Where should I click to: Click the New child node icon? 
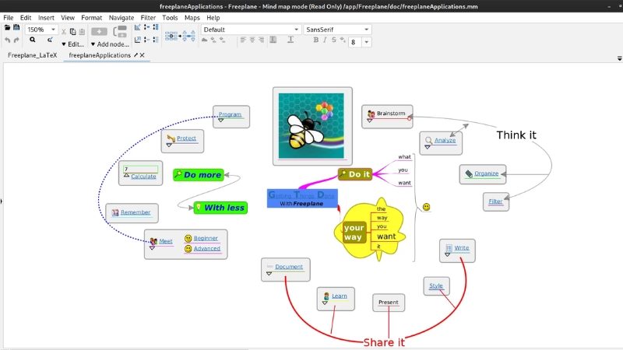[x=99, y=32]
